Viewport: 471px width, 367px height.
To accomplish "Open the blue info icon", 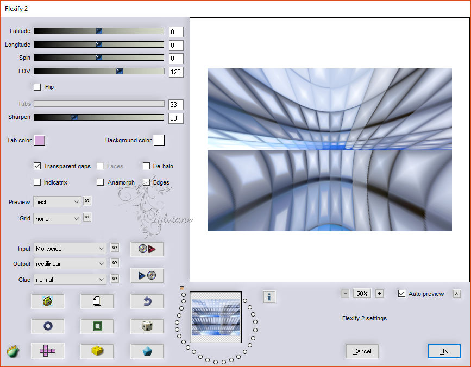I will coord(269,297).
